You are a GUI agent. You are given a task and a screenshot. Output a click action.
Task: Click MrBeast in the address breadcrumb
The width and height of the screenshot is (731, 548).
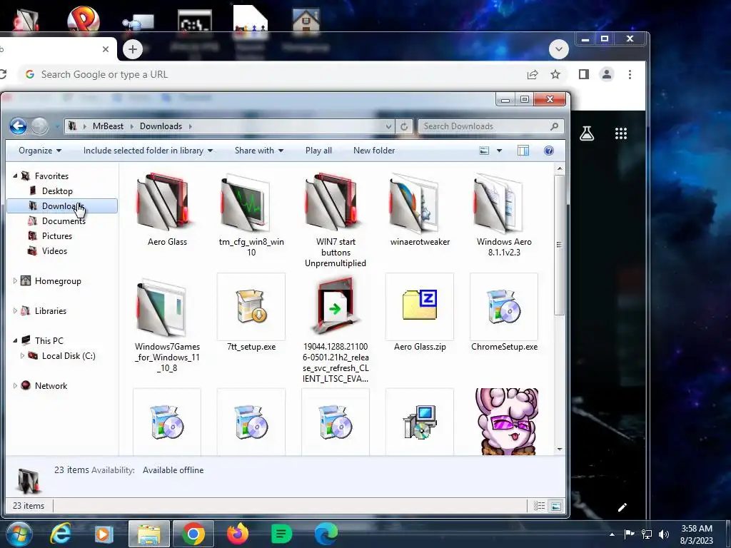(108, 126)
